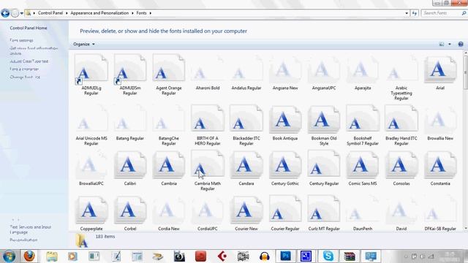Open WinRAR from the taskbar
Screen dimensions: 468x263
pos(350,256)
